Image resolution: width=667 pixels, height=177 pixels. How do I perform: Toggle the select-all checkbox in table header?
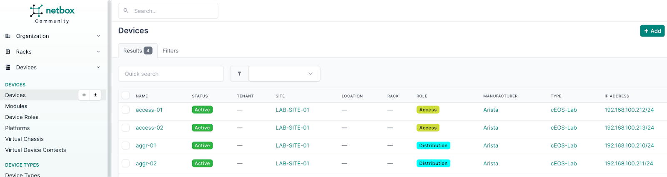[x=125, y=96]
